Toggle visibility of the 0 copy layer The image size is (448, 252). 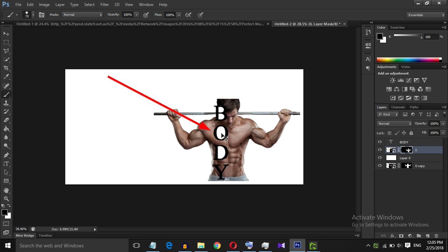[379, 165]
